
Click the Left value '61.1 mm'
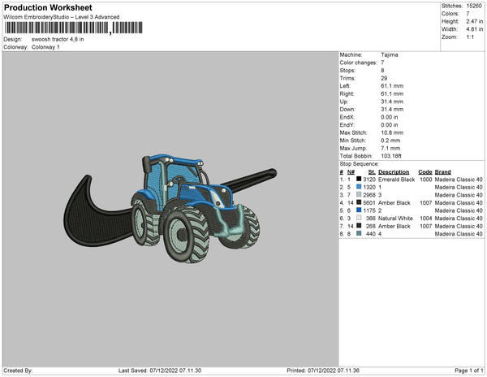click(392, 86)
